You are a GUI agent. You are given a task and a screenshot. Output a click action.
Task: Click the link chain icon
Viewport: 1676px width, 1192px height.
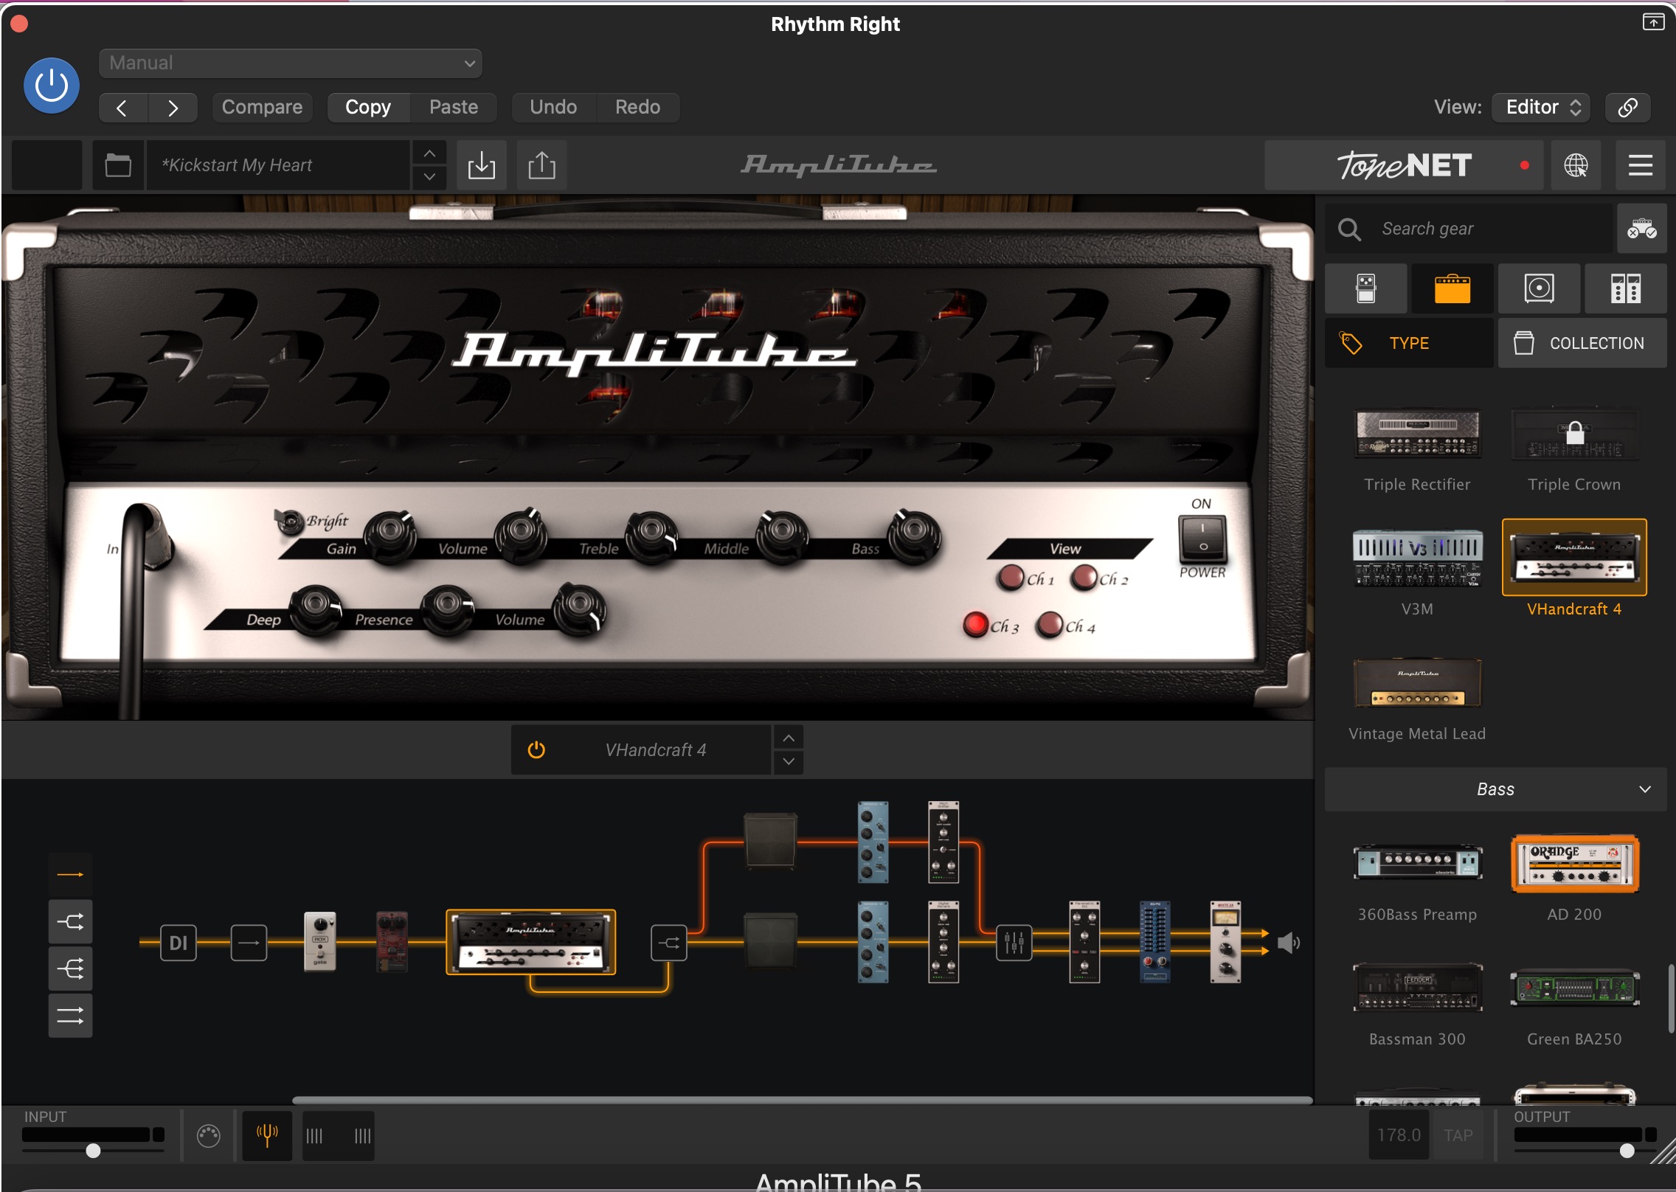[x=1627, y=108]
